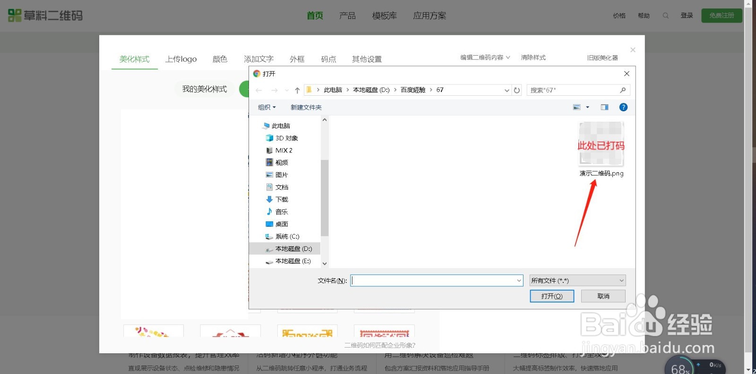This screenshot has width=756, height=374.
Task: Switch to the 添加文字 tab
Action: point(258,59)
